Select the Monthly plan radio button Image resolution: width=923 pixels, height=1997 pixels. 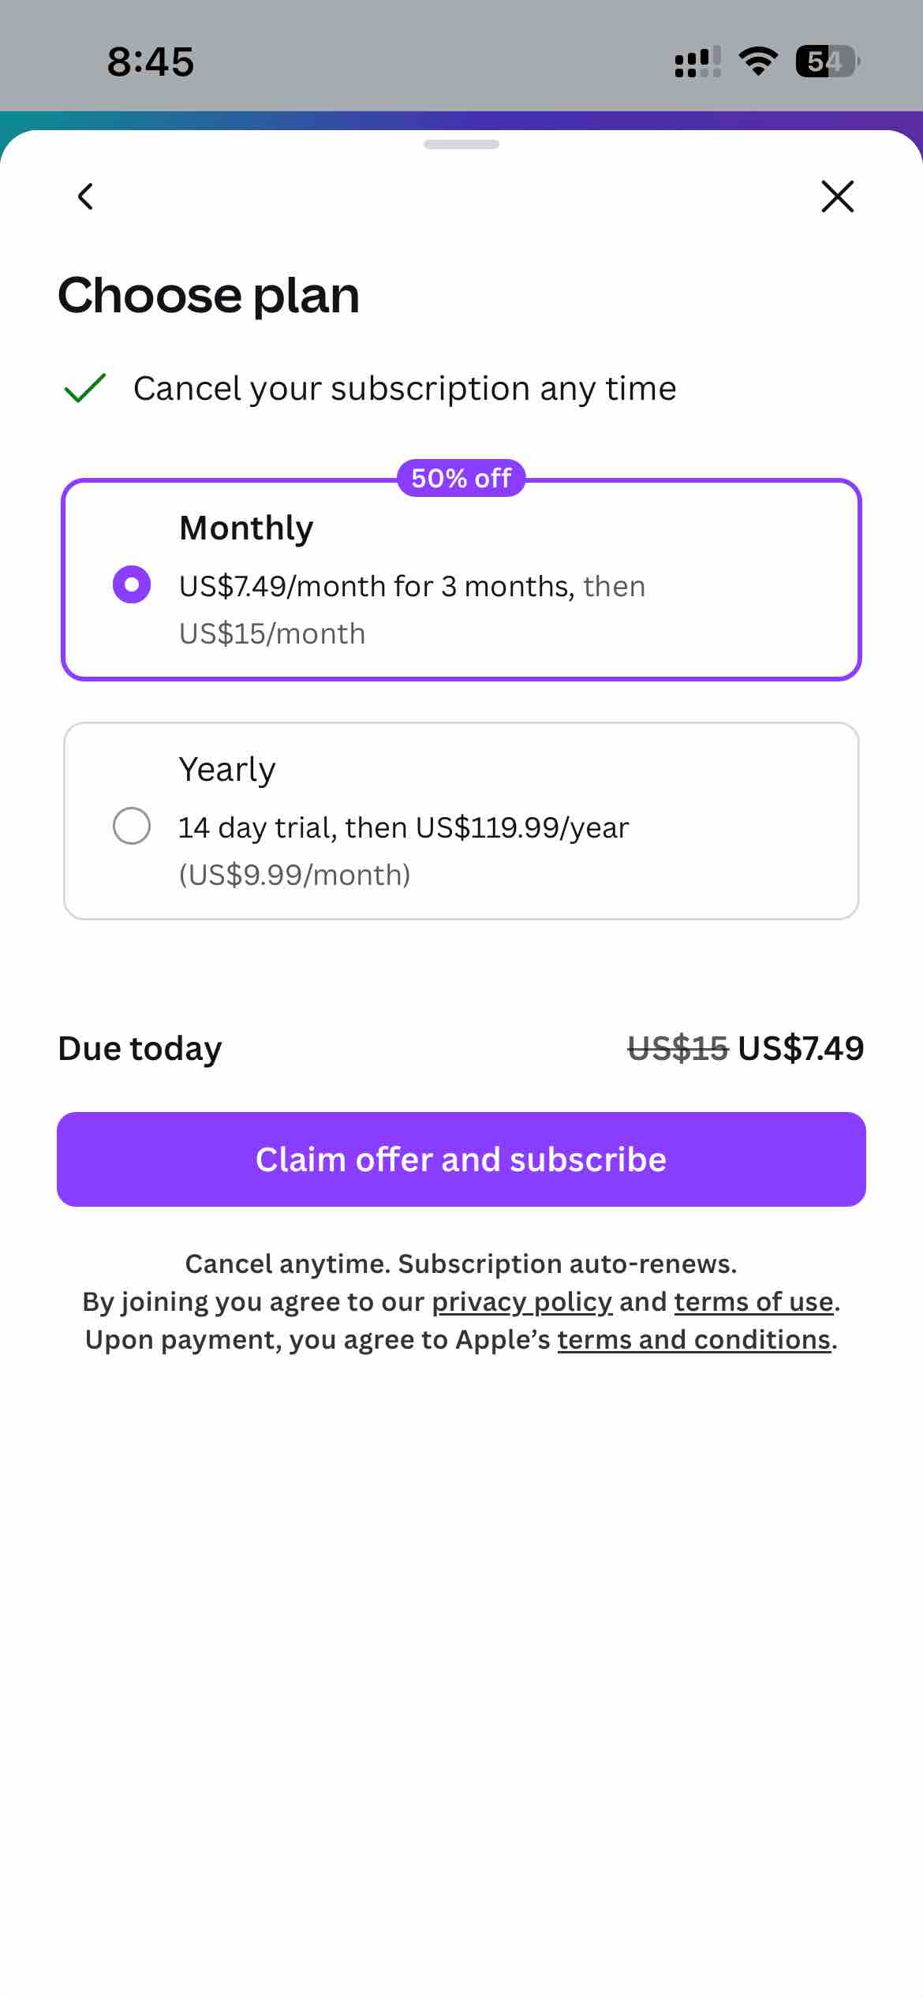coord(132,584)
